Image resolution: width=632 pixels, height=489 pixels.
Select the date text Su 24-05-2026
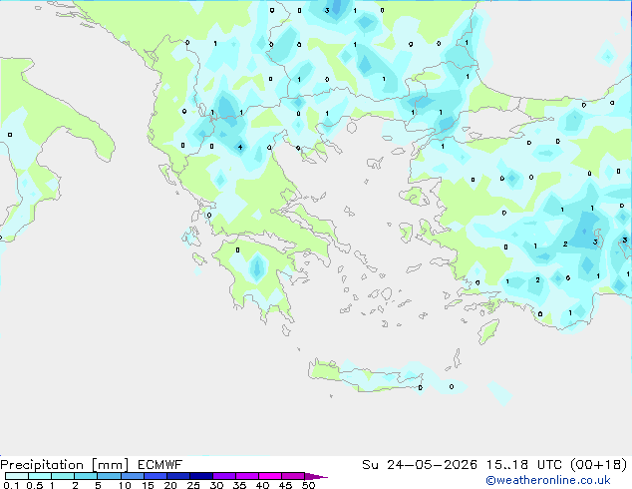(x=420, y=465)
